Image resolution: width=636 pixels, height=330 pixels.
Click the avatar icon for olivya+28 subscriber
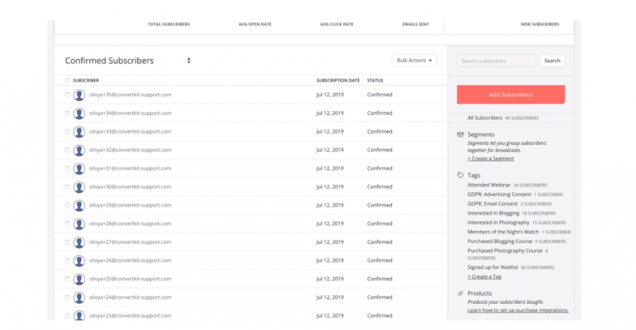pyautogui.click(x=79, y=224)
